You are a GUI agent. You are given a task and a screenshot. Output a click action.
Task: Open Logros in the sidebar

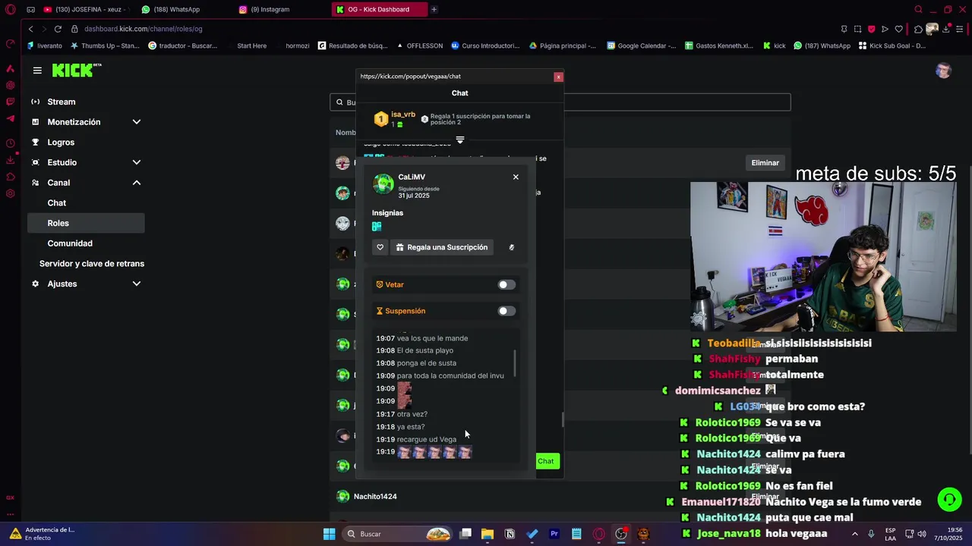click(x=61, y=142)
